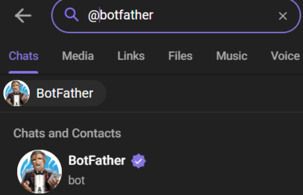
Task: Click the "bot" subtitle under BotFather
Action: click(76, 181)
